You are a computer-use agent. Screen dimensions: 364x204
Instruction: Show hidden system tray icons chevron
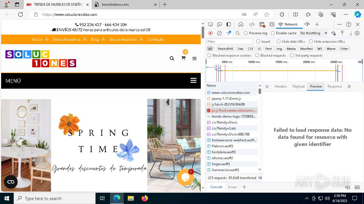307,198
